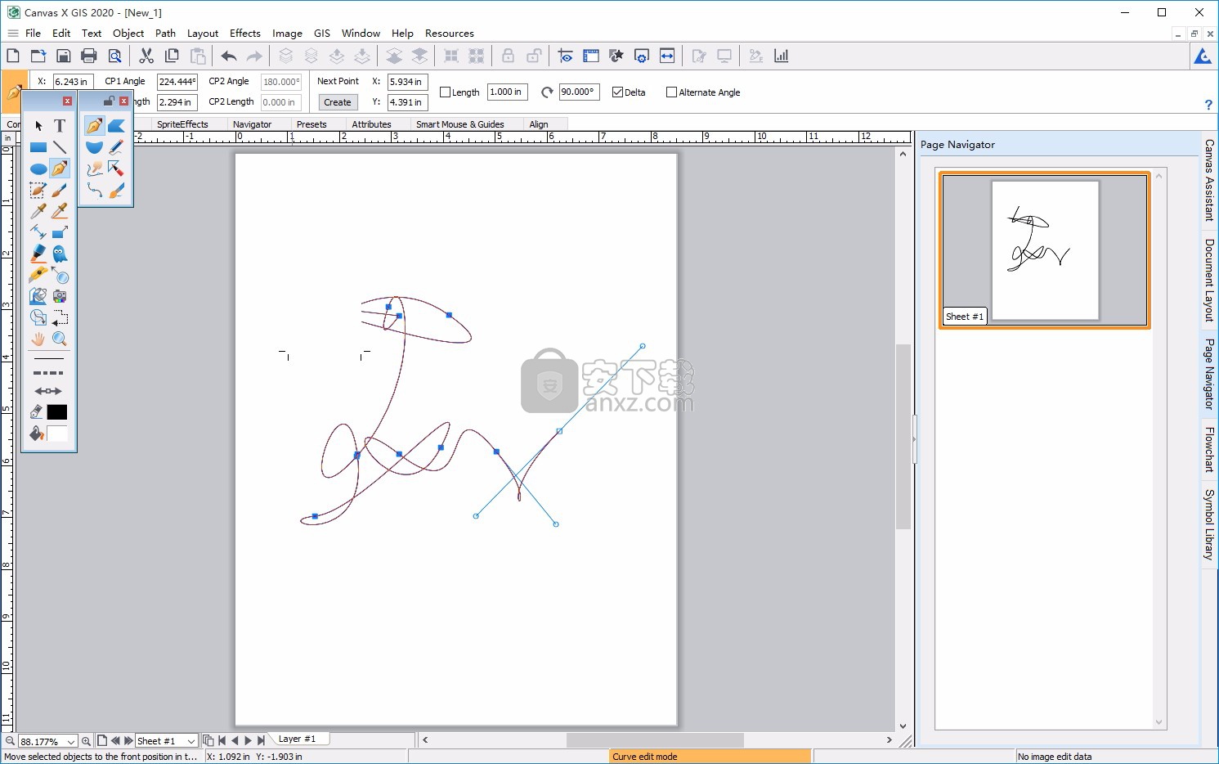Pick the Magnifying glass zoom tool
This screenshot has width=1219, height=764.
coord(60,339)
